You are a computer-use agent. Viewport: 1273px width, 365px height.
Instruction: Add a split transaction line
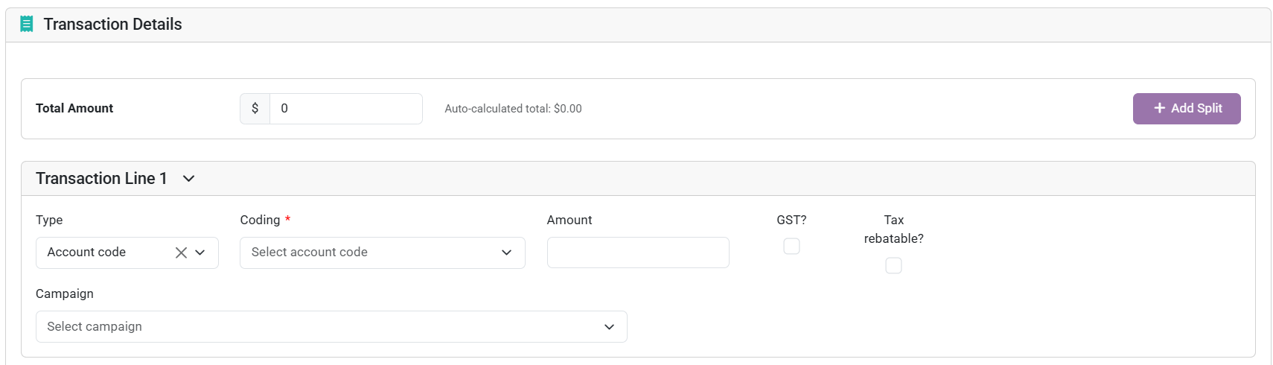[x=1187, y=109]
